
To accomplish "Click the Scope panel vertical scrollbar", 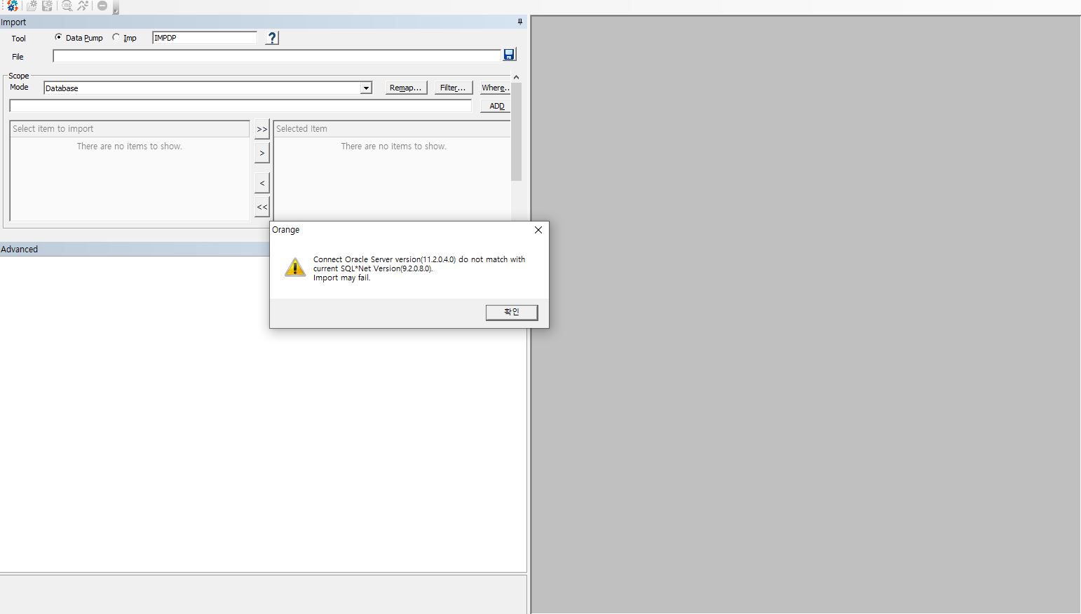I will pyautogui.click(x=517, y=133).
